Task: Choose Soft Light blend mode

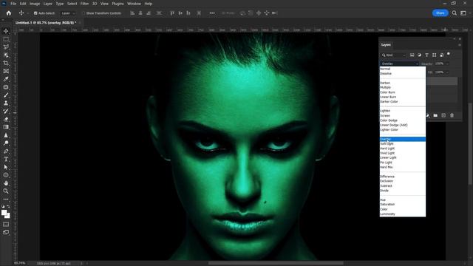Action: (x=402, y=144)
